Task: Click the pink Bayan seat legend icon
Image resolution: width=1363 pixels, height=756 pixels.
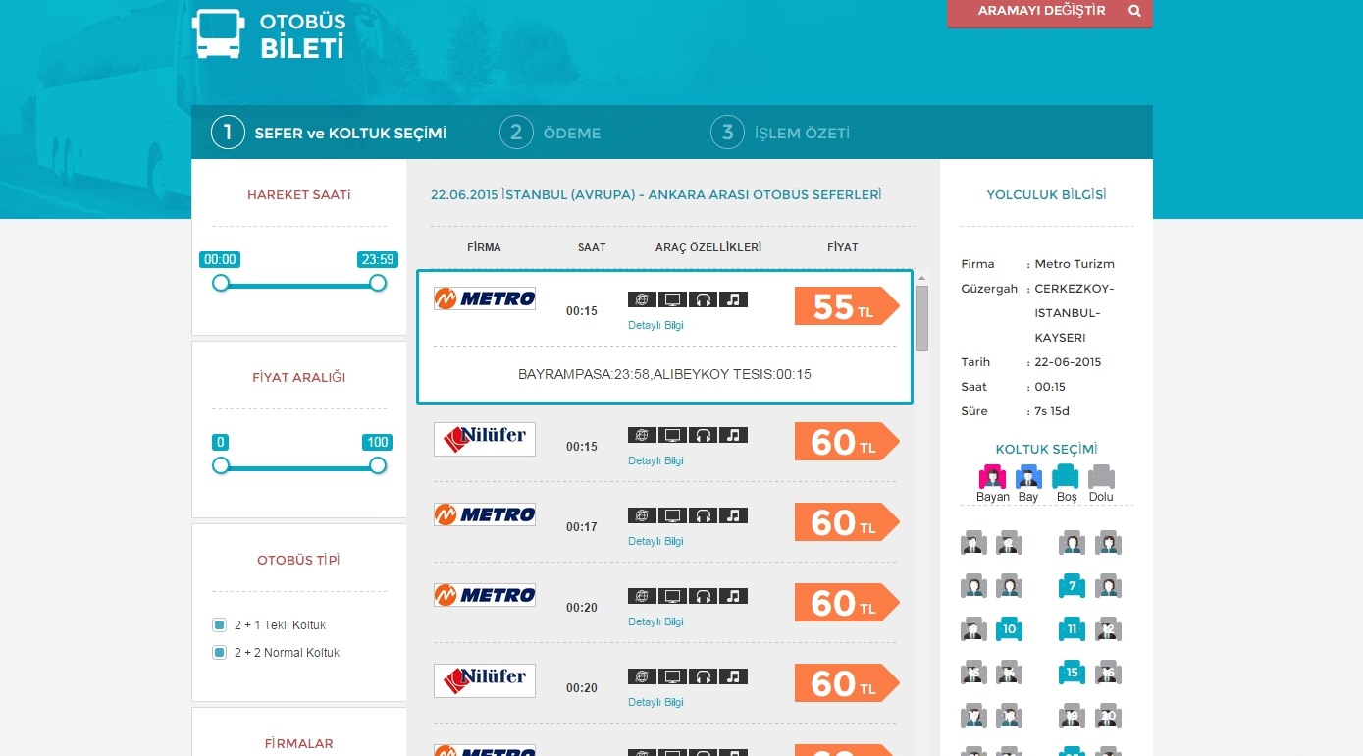Action: (x=993, y=476)
